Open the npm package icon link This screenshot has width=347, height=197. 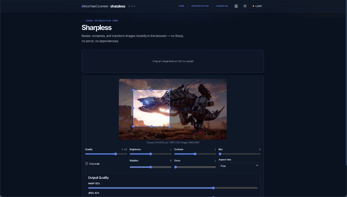coord(236,6)
